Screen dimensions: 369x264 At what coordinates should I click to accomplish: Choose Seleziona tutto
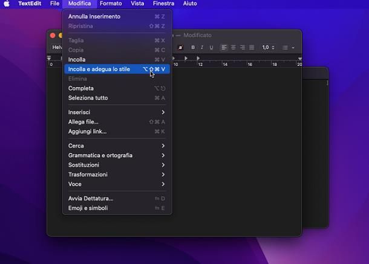117,98
